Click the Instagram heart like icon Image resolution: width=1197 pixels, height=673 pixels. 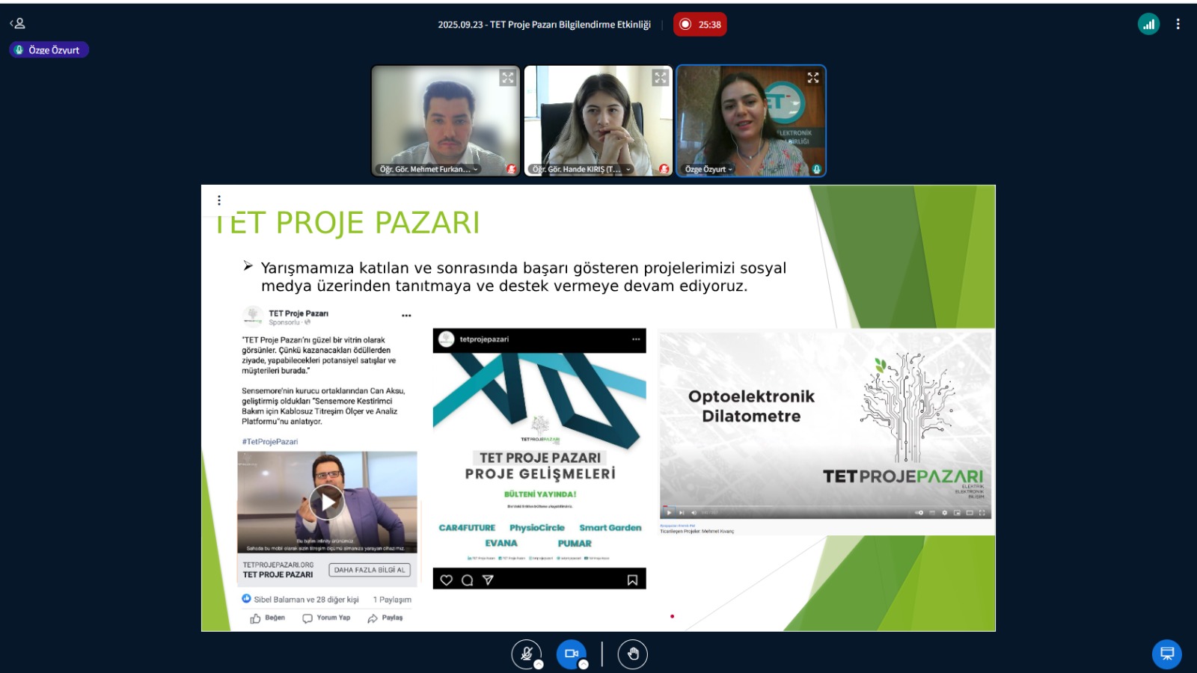pyautogui.click(x=446, y=580)
